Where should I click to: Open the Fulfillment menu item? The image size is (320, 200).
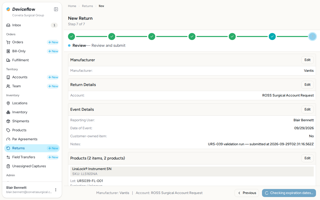point(32,60)
